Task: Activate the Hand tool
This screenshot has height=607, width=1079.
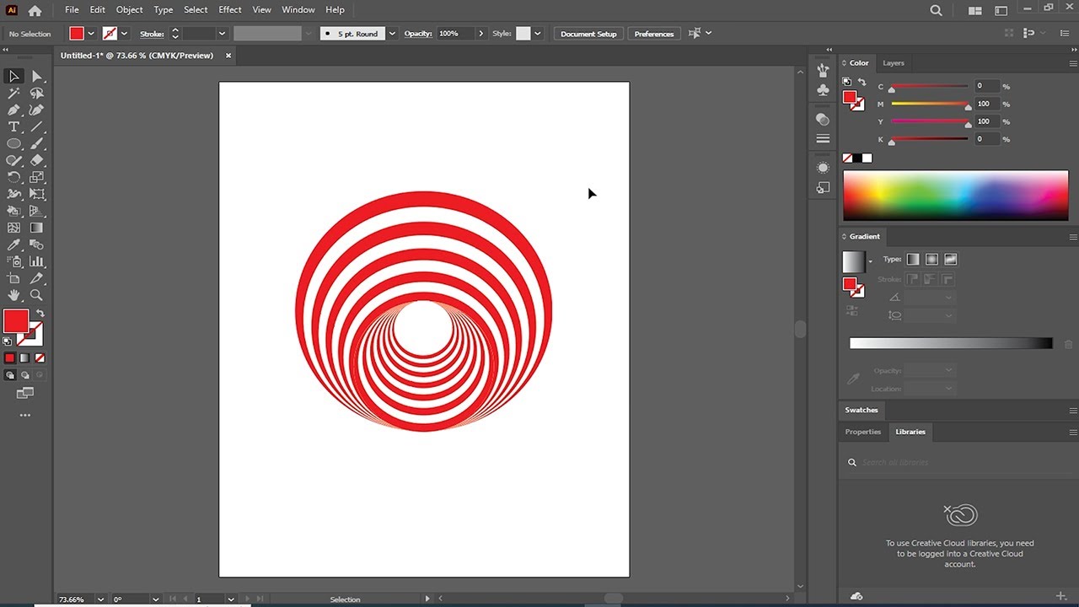Action: [13, 295]
